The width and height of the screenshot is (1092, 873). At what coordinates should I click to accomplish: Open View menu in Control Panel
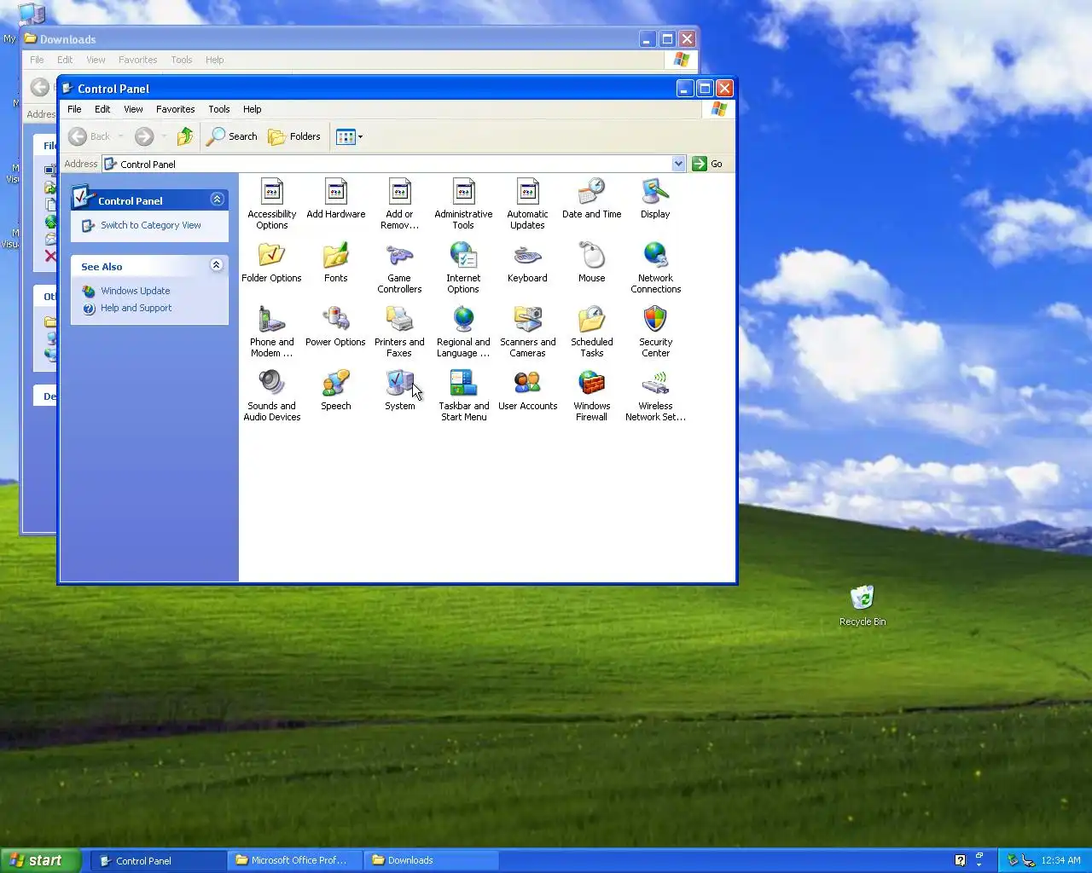[133, 109]
